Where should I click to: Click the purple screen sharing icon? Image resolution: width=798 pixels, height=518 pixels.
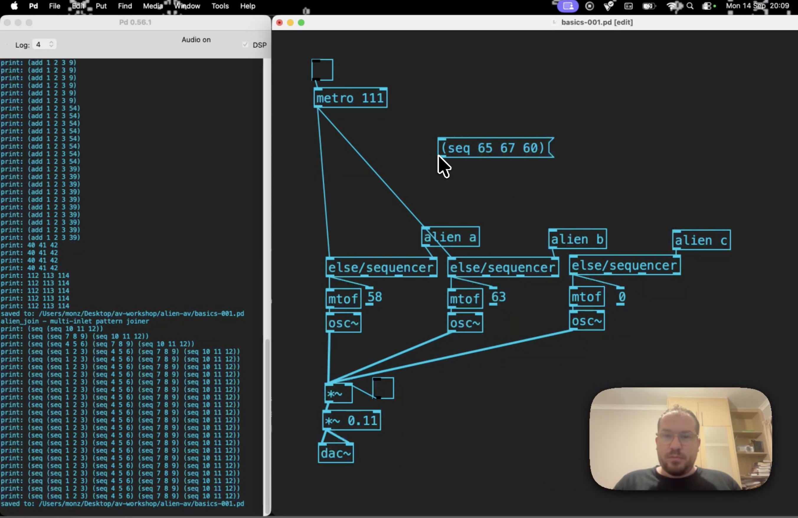tap(568, 6)
